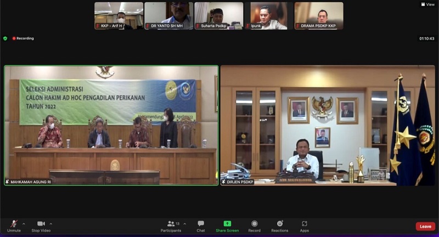This screenshot has height=237, width=439.
Task: Click the muted mic icon on KKP - Arif H
Action: pos(98,26)
